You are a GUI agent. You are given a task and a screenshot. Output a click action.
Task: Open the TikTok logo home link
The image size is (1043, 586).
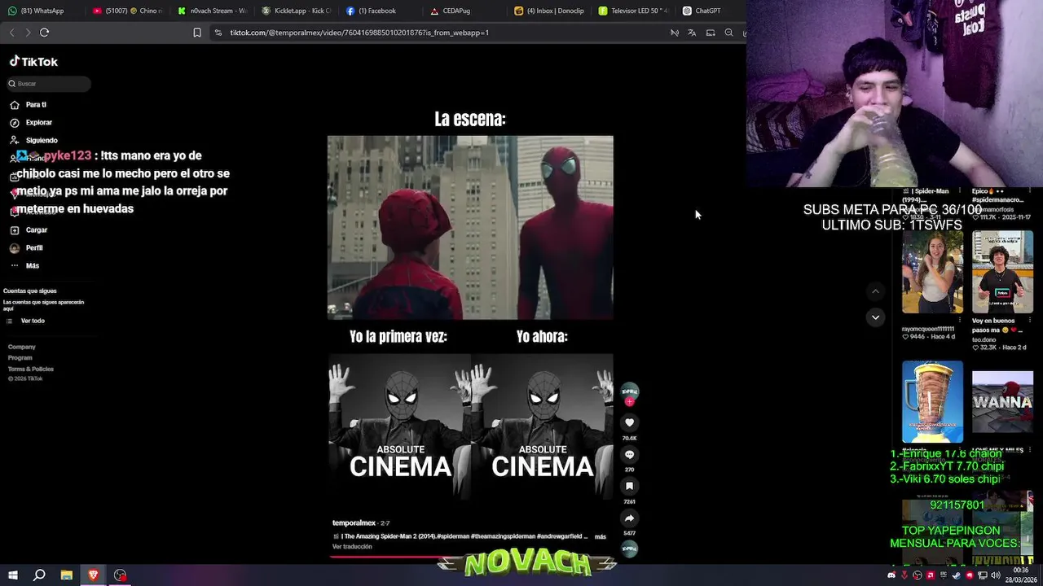click(33, 62)
